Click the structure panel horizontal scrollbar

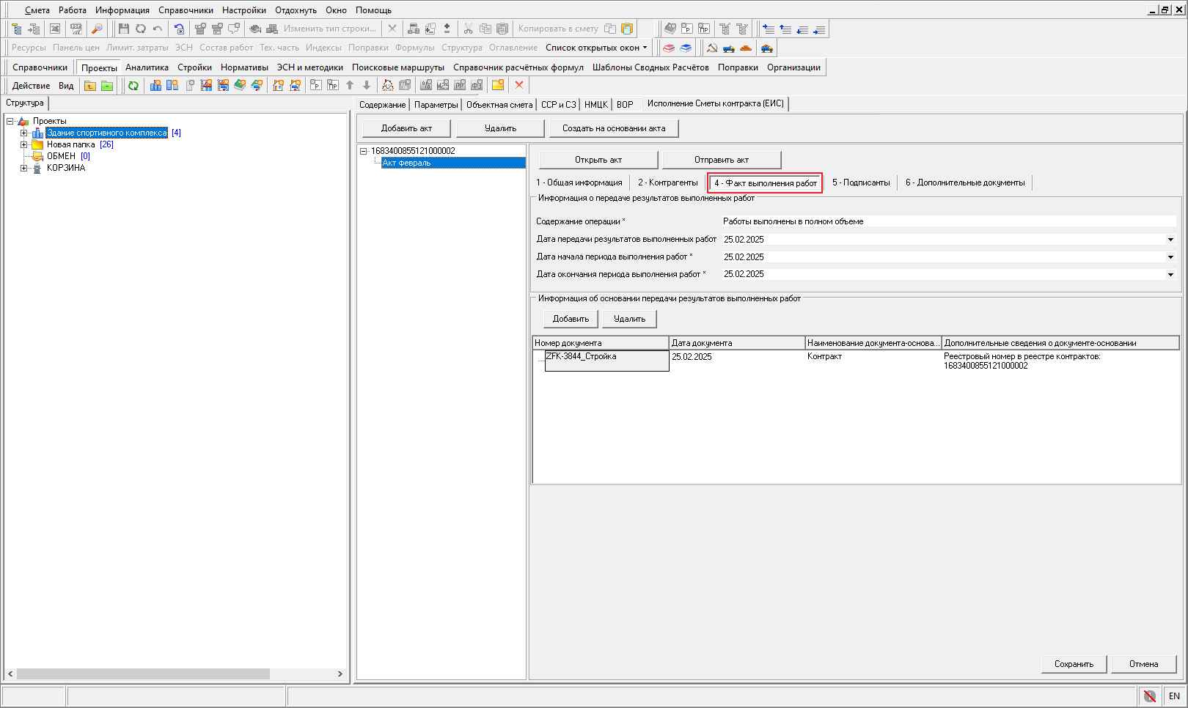(x=143, y=674)
